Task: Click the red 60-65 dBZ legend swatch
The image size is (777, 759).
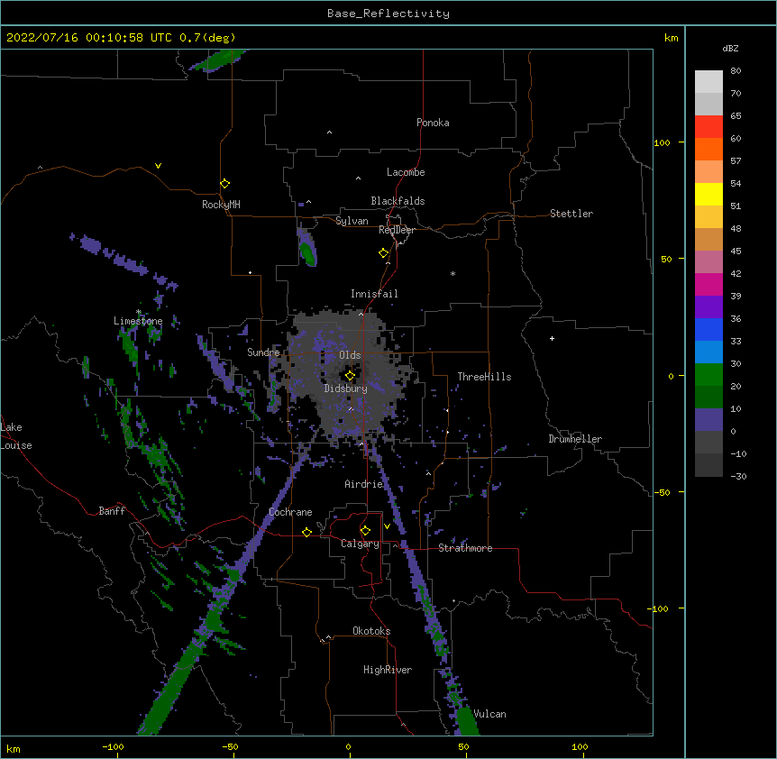Action: click(708, 127)
